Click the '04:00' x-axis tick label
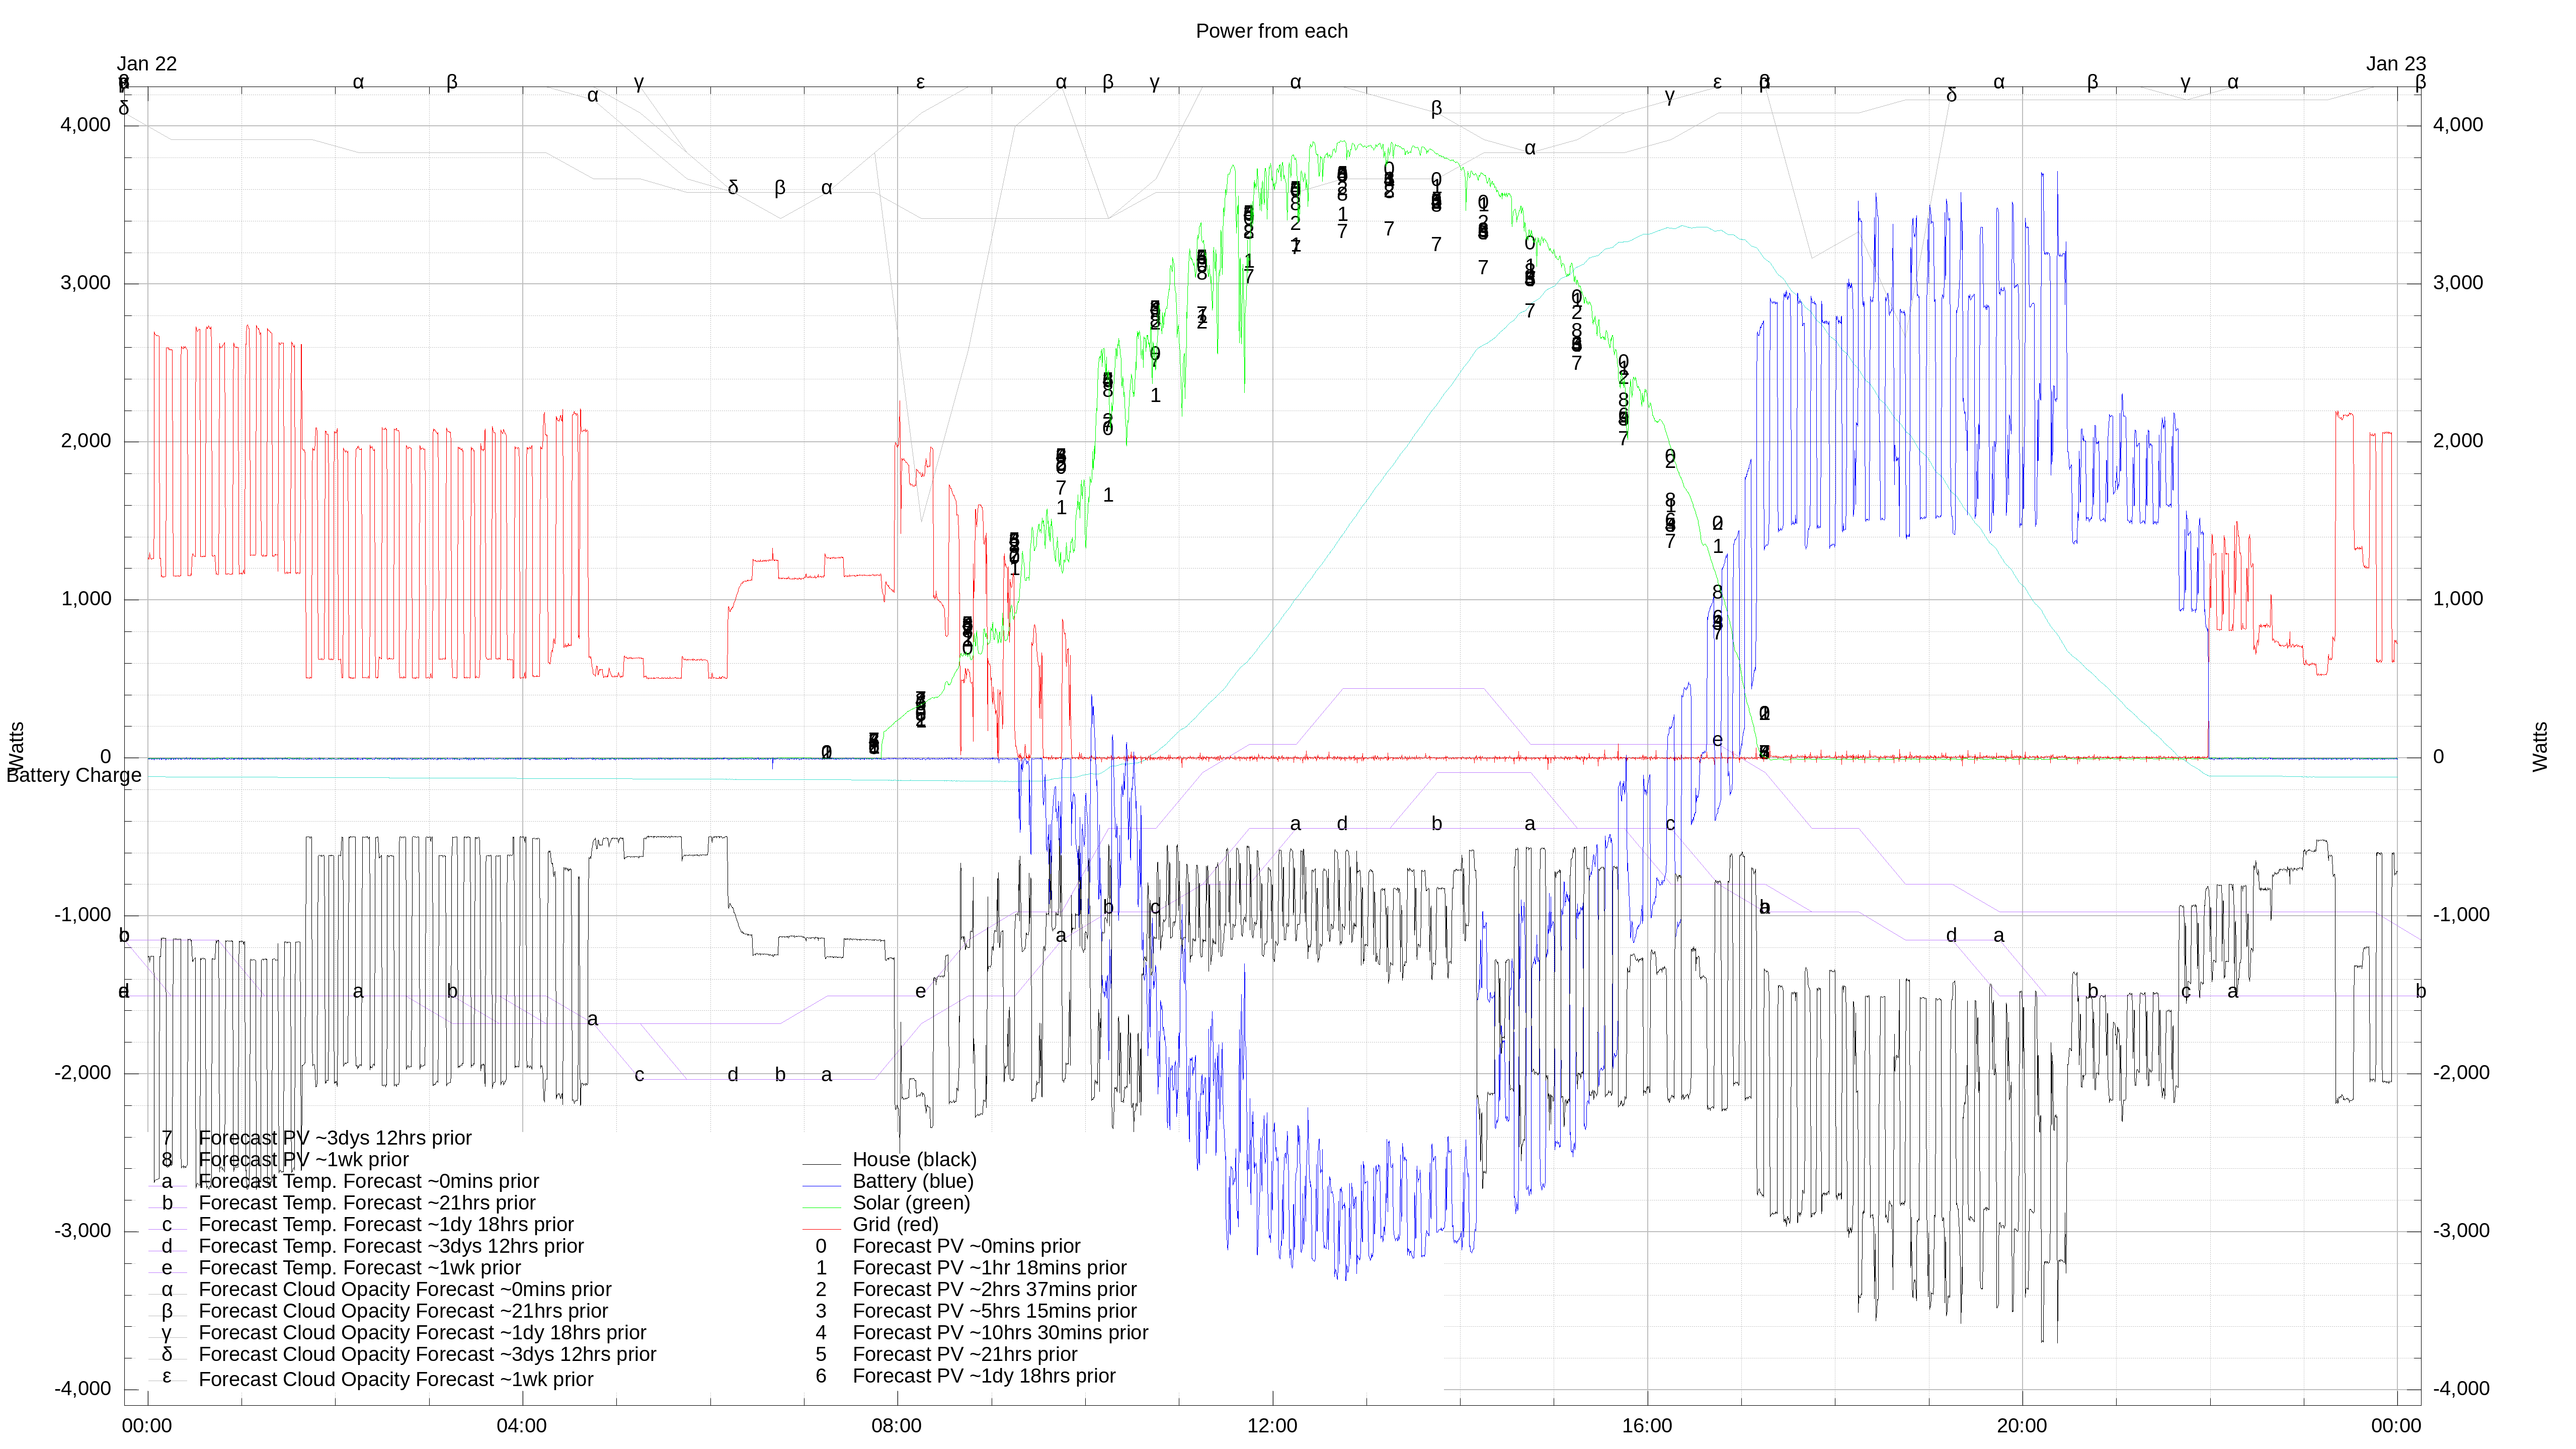Screen dimensions: 2576x1449 [521, 1426]
